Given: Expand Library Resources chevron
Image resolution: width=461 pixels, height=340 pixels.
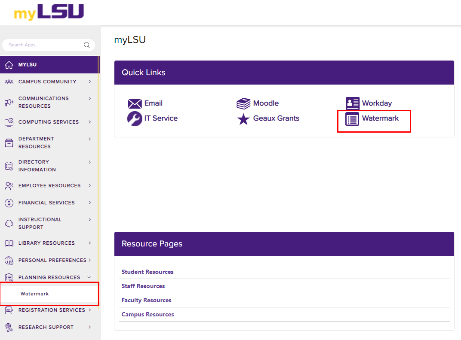Looking at the screenshot, I should click(x=90, y=243).
